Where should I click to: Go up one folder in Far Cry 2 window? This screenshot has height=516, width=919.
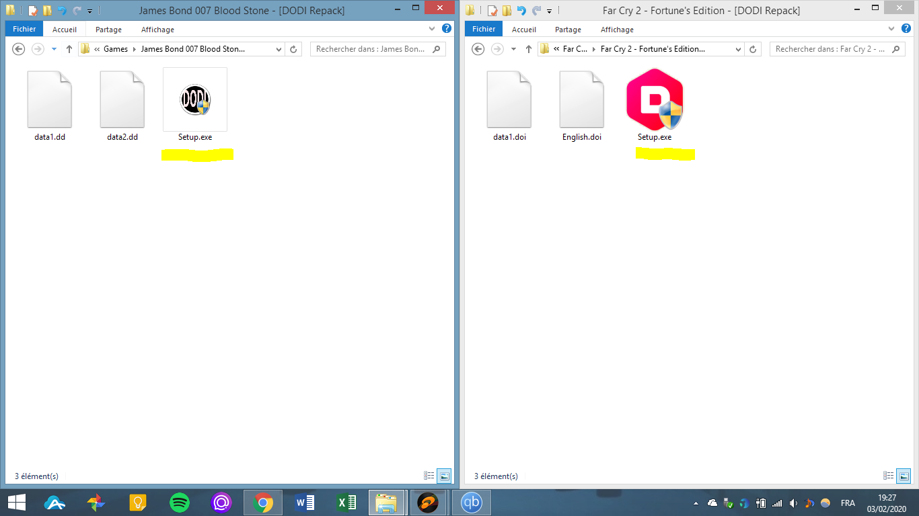tap(528, 49)
